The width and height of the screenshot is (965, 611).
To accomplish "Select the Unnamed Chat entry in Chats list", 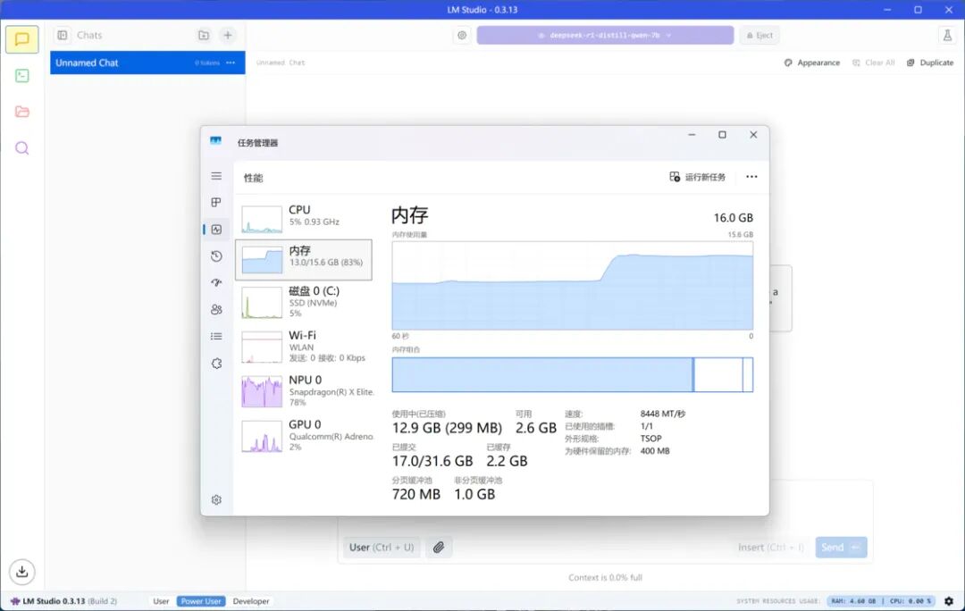I will [147, 63].
